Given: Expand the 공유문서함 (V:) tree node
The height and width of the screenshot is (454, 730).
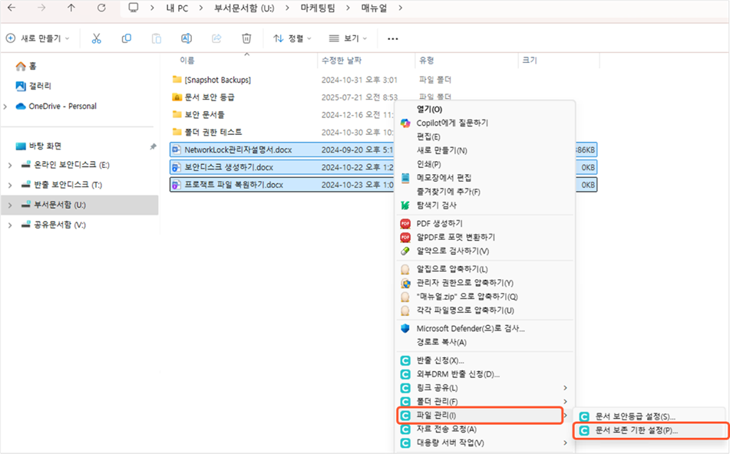Looking at the screenshot, I should coord(9,225).
